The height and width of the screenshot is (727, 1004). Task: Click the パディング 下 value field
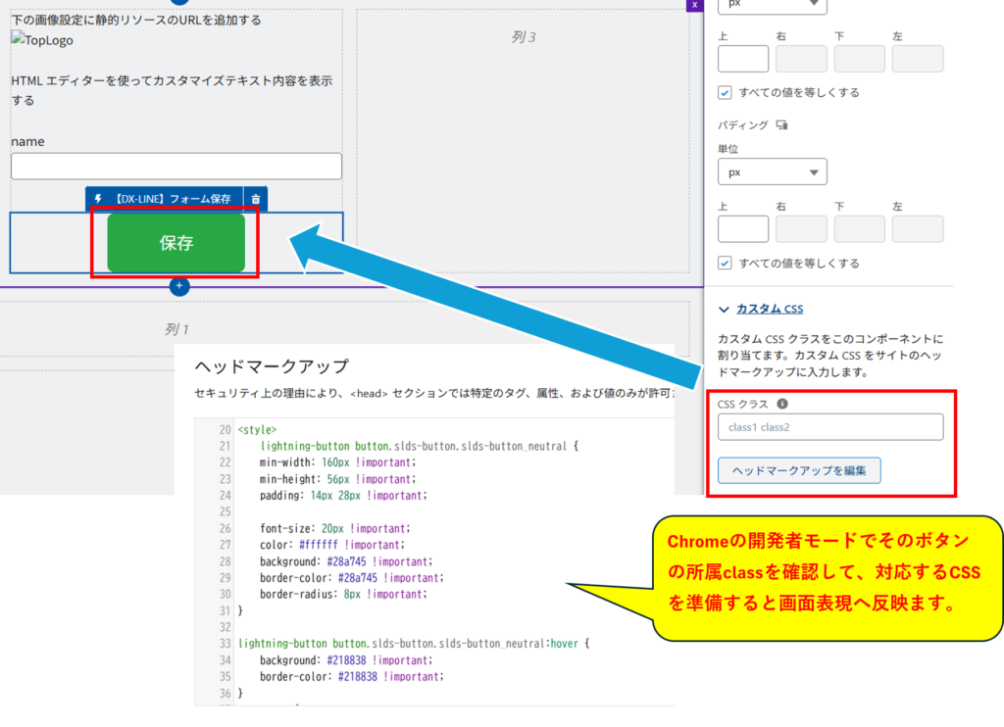(859, 229)
